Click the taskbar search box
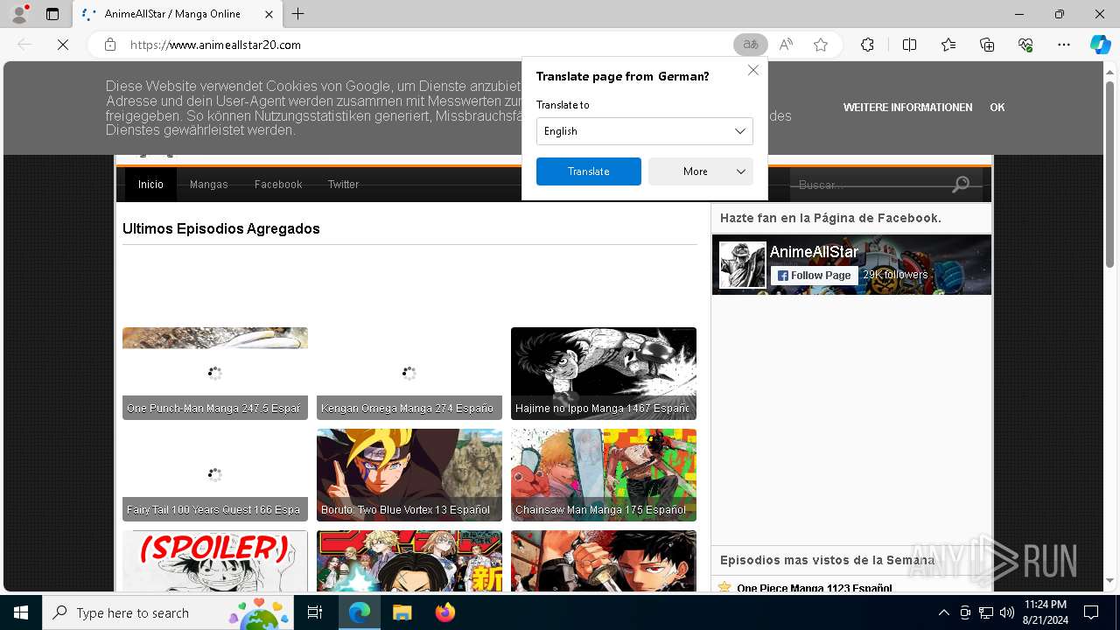The image size is (1120, 630). click(x=168, y=612)
